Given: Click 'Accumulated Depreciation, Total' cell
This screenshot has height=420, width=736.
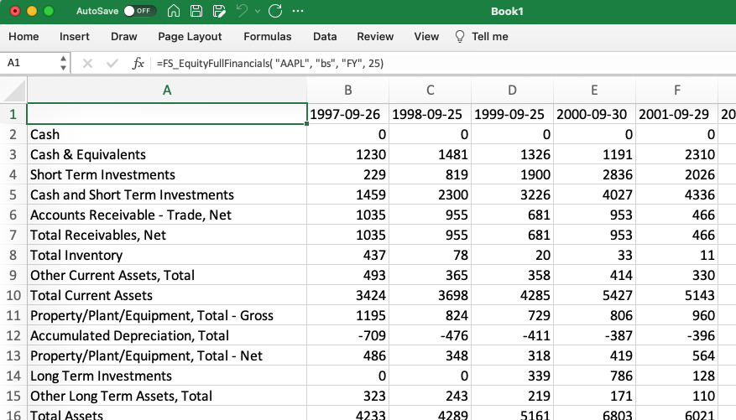Looking at the screenshot, I should click(x=167, y=336).
